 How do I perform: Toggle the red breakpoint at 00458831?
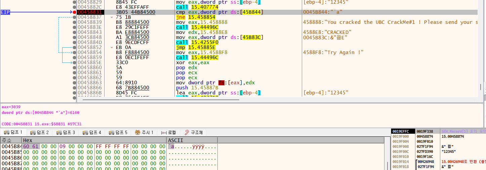pyautogui.click(x=74, y=12)
